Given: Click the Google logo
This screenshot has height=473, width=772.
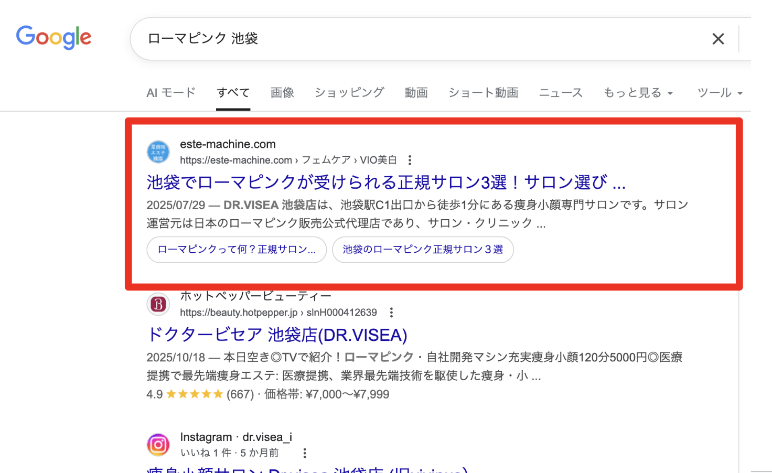Looking at the screenshot, I should [53, 37].
